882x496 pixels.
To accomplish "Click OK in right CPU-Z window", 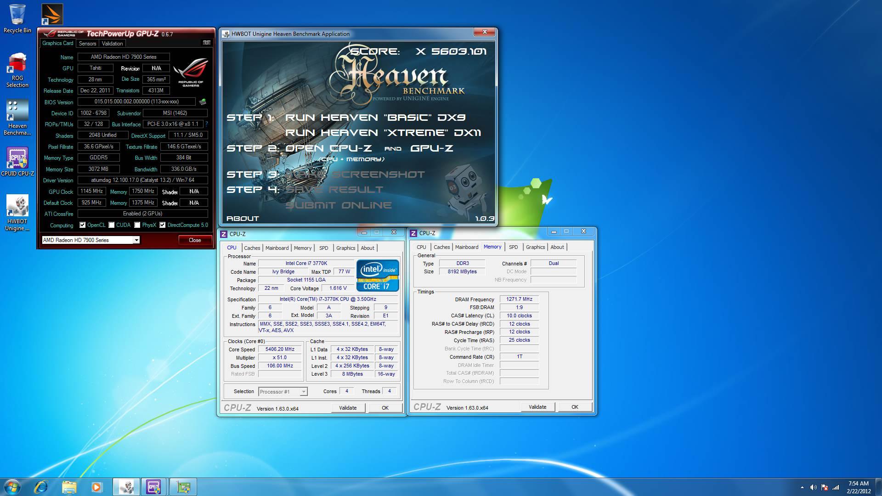I will click(575, 407).
